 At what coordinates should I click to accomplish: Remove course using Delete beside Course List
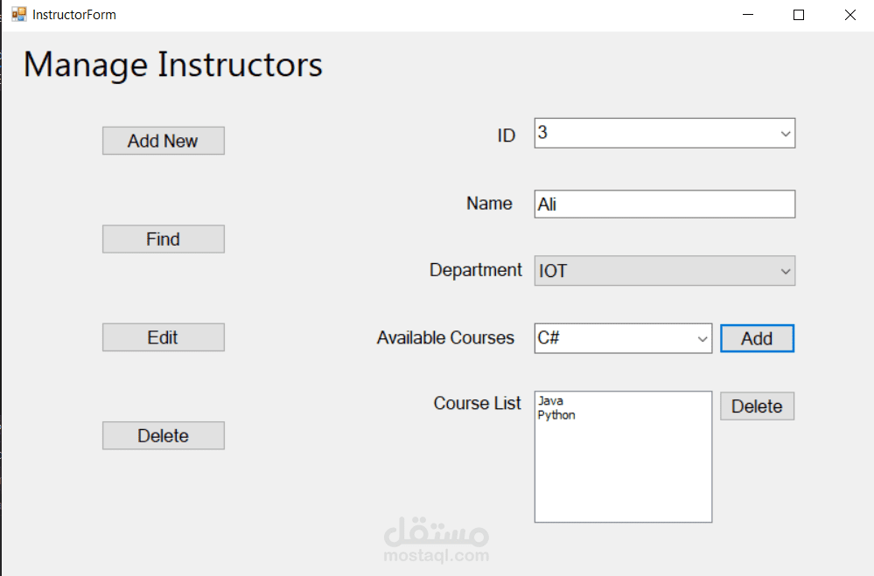[x=757, y=406]
